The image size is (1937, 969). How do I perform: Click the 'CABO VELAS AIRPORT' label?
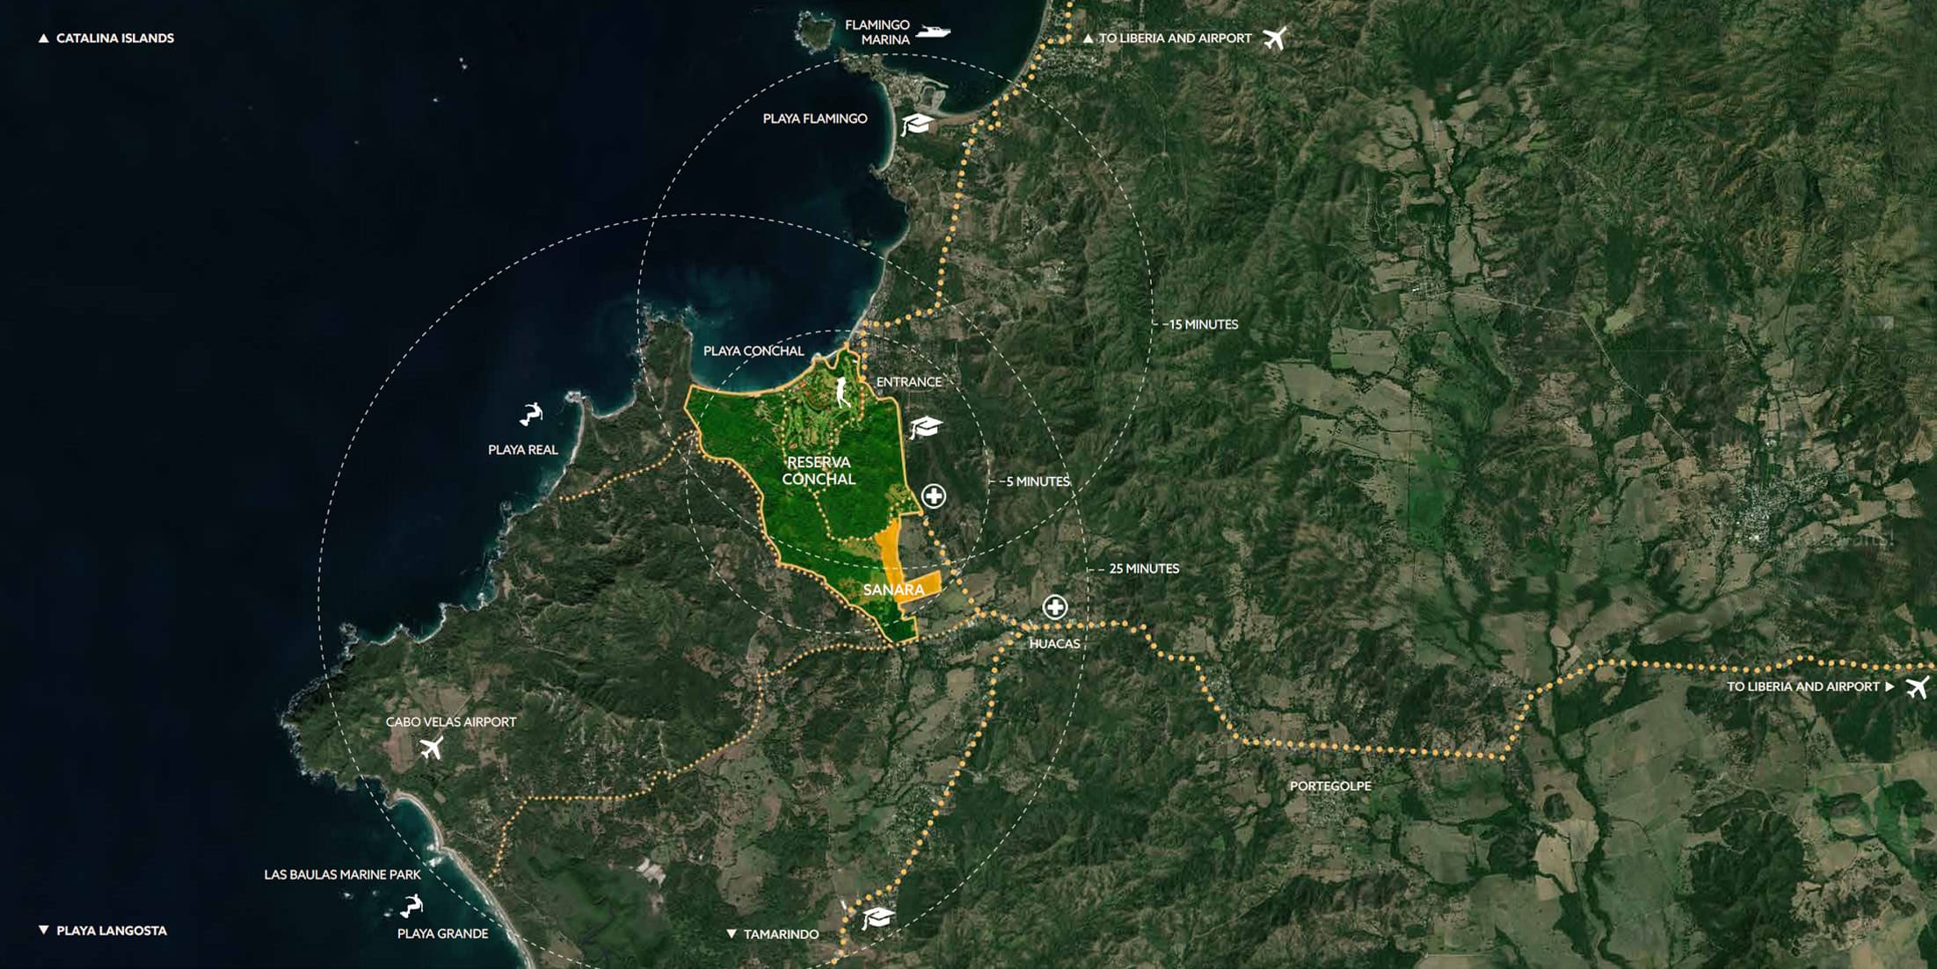click(x=451, y=722)
